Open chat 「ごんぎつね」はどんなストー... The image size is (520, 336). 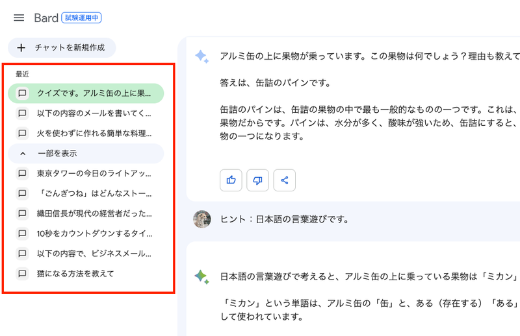(86, 193)
